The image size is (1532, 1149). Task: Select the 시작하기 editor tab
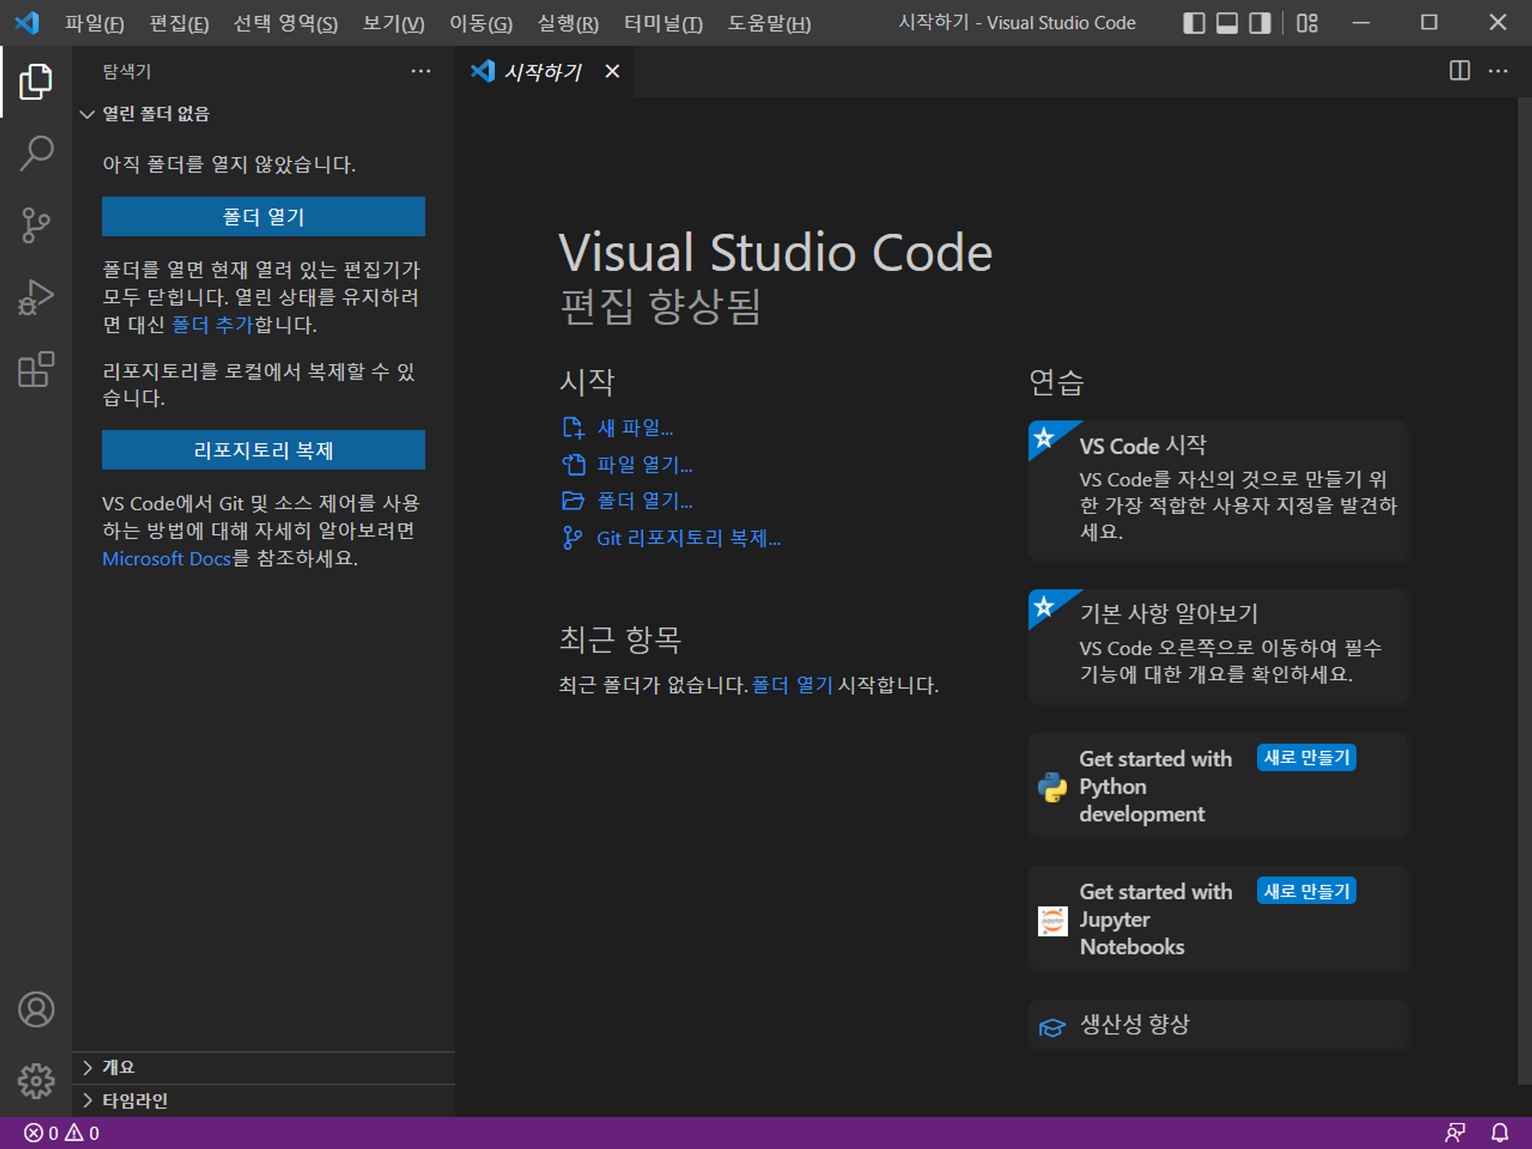tap(543, 71)
